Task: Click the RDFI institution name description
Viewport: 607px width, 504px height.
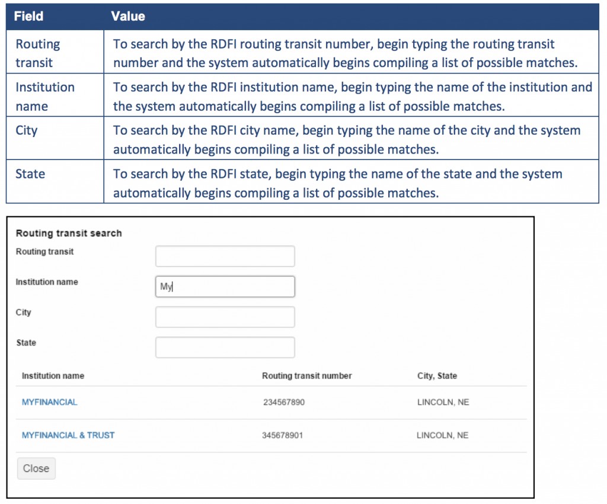Action: (353, 97)
